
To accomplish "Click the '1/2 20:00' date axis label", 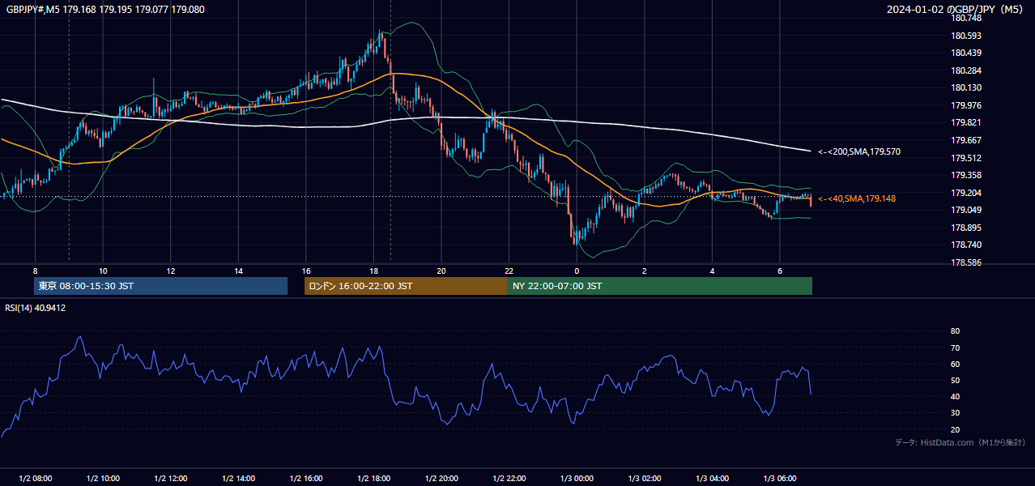I will tap(441, 479).
